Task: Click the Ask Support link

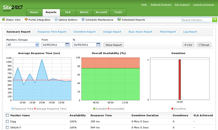Action: pyautogui.click(x=182, y=5)
